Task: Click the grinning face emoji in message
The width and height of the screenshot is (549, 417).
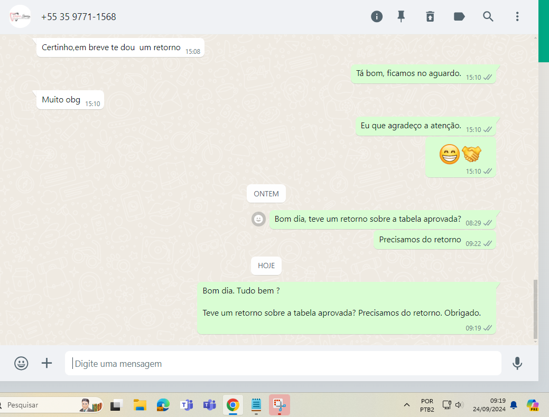Action: (450, 154)
